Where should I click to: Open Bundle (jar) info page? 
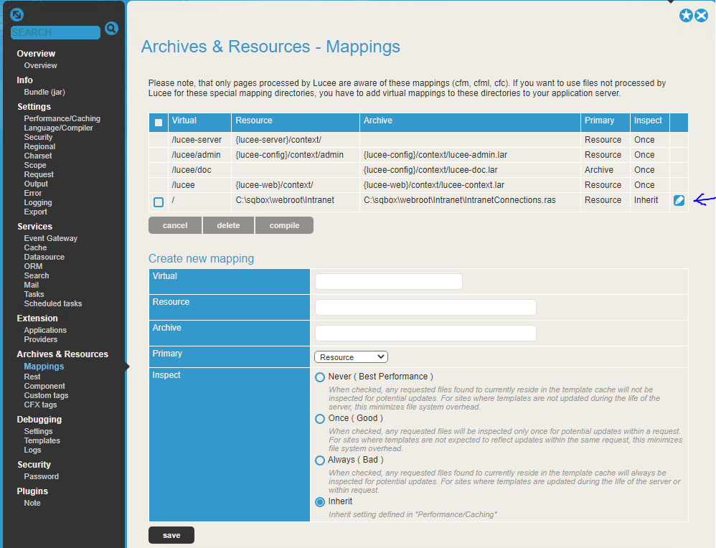(x=44, y=93)
